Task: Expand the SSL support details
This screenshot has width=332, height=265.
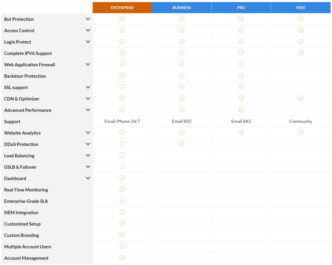Action: [x=88, y=87]
